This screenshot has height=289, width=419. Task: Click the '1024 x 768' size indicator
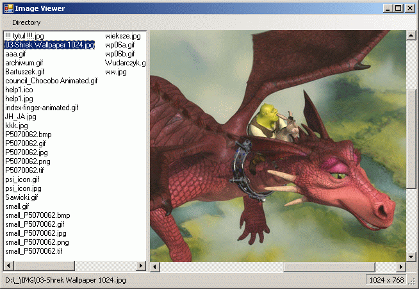[386, 280]
